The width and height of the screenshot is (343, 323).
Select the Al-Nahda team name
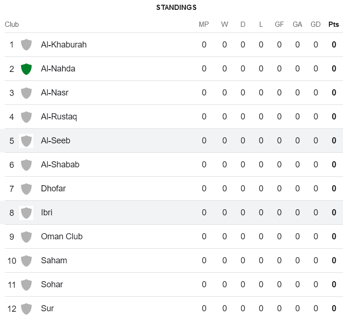tap(58, 69)
